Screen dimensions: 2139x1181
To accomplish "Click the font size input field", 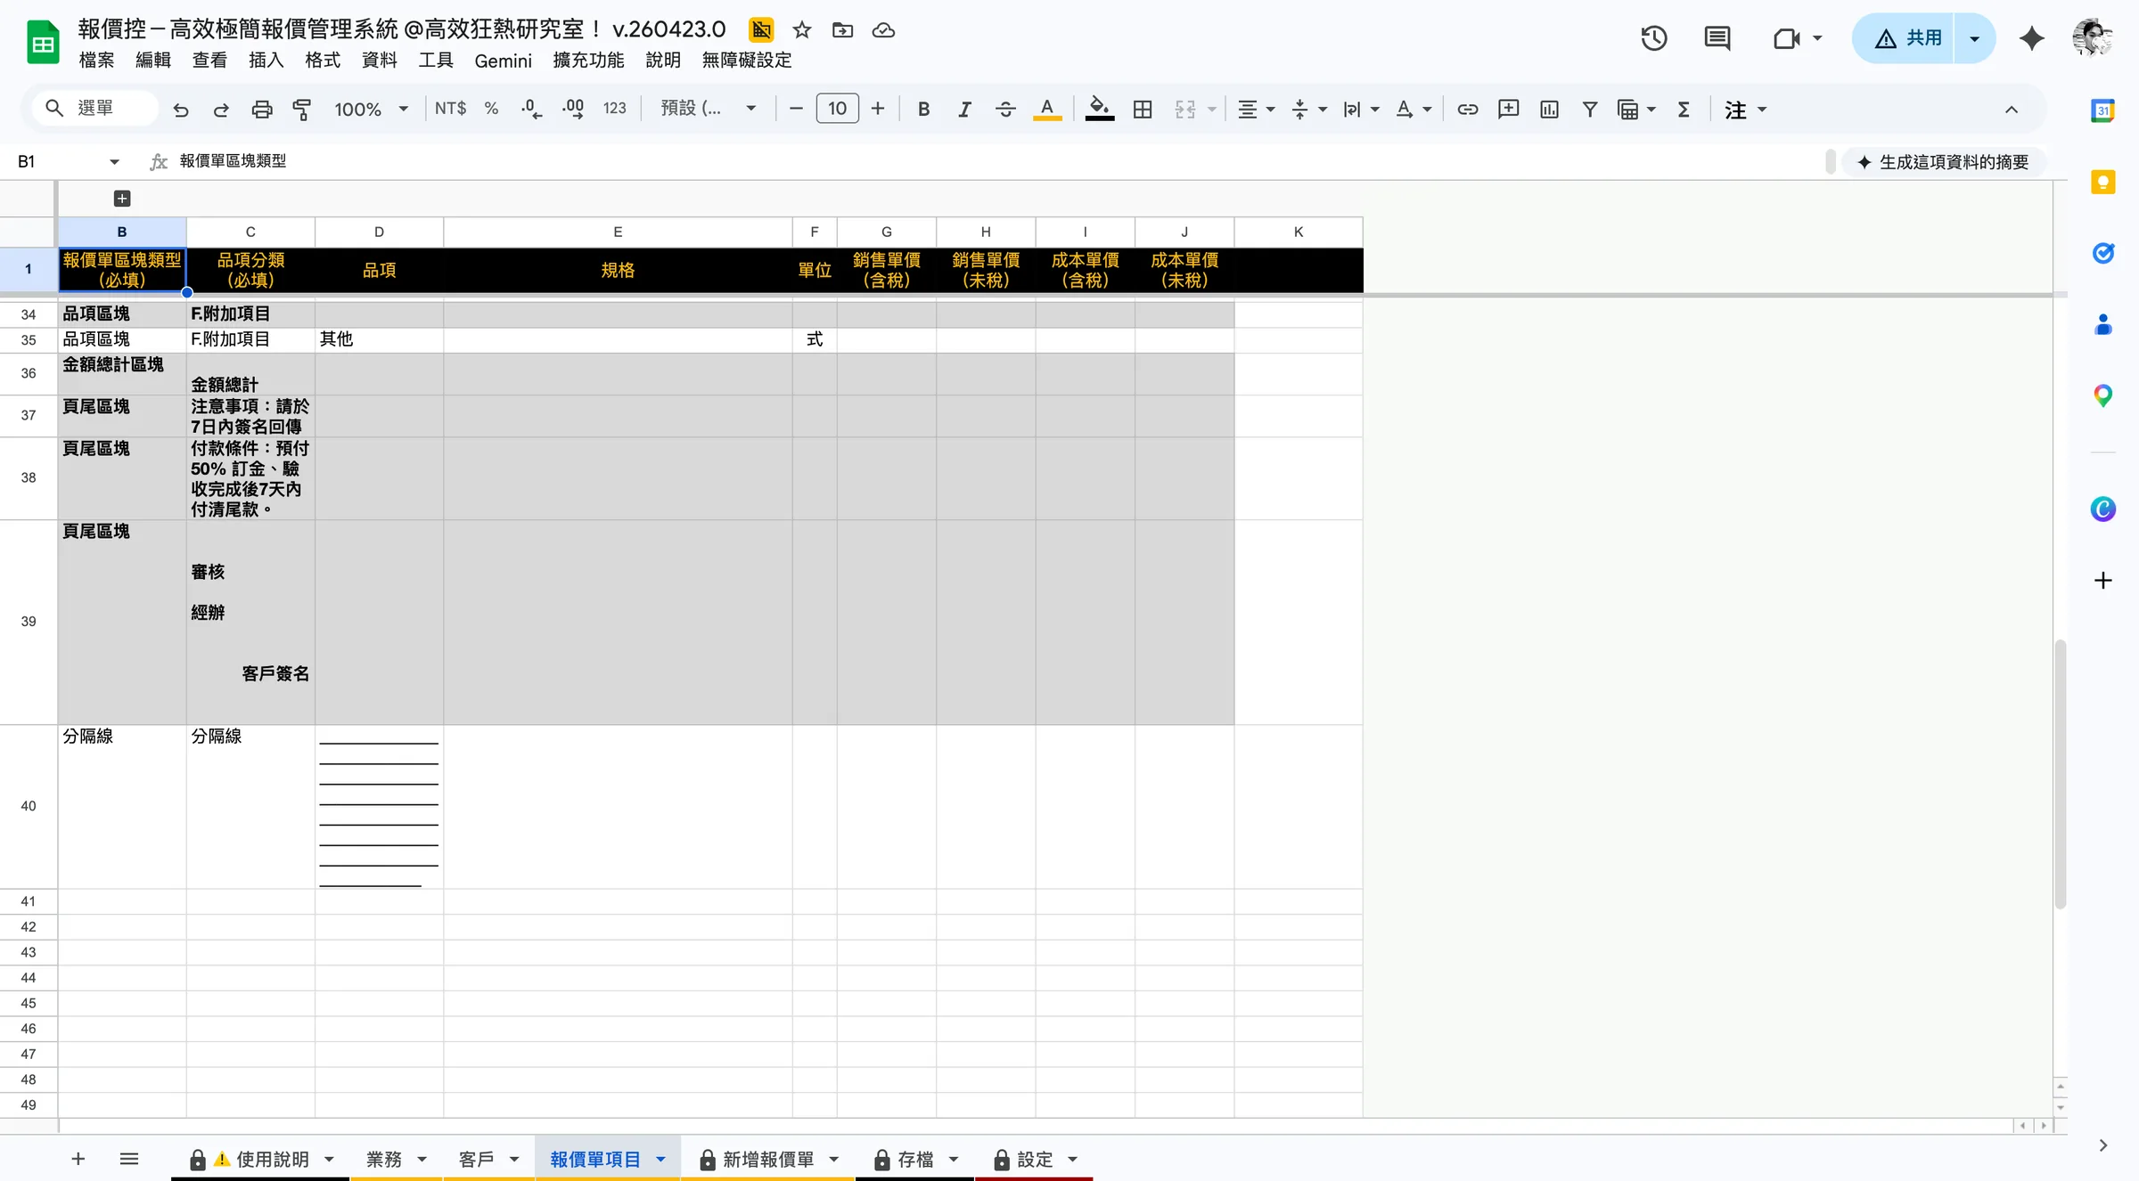I will pyautogui.click(x=837, y=109).
